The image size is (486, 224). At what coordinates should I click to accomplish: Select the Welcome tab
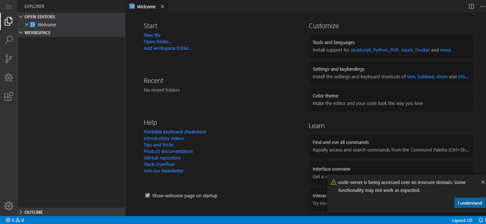tap(147, 6)
